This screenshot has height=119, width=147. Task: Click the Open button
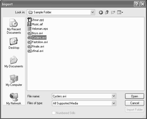coord(134,96)
